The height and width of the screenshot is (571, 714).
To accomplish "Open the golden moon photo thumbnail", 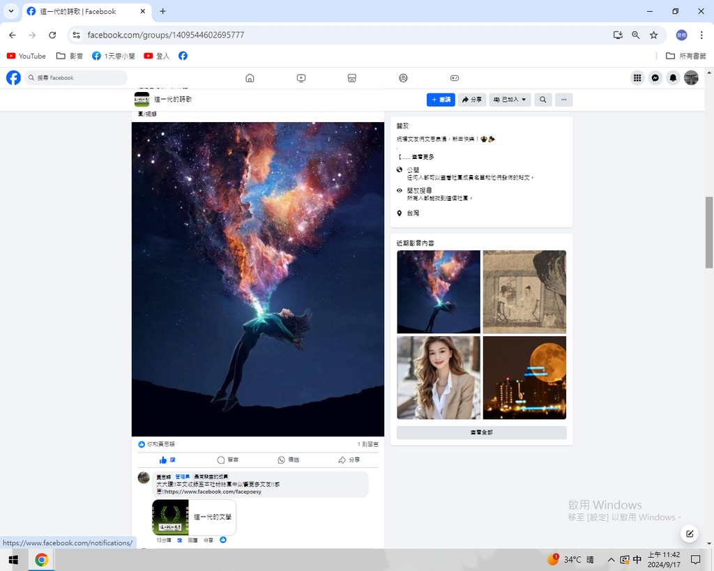I will coord(524,377).
